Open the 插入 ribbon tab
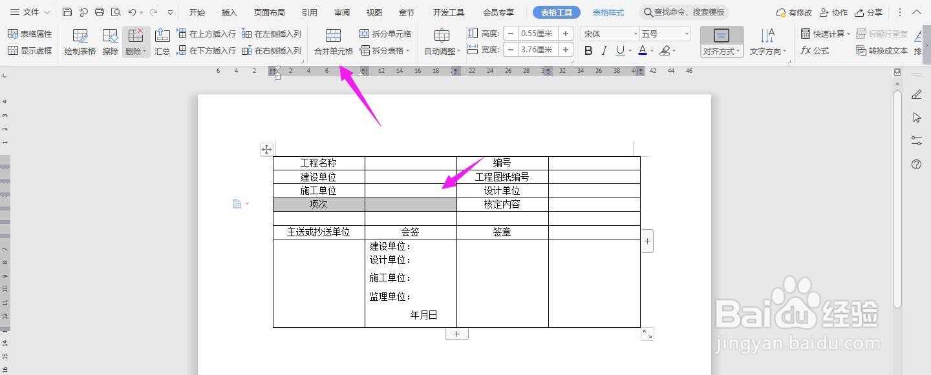931x375 pixels. (230, 12)
